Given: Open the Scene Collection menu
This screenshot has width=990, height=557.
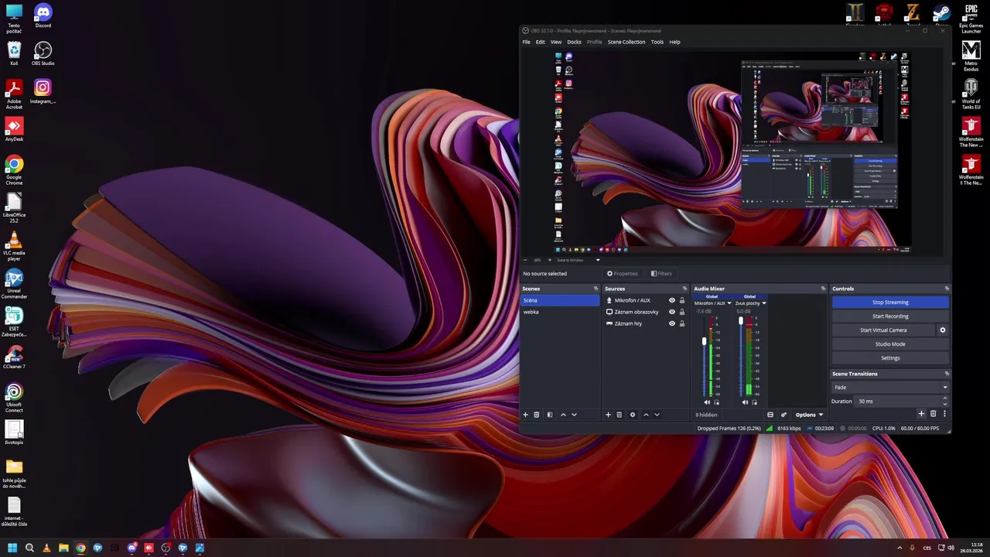Looking at the screenshot, I should (x=626, y=42).
